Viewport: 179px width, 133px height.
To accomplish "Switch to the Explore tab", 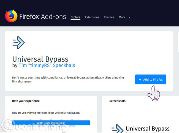I will pos(75,17).
